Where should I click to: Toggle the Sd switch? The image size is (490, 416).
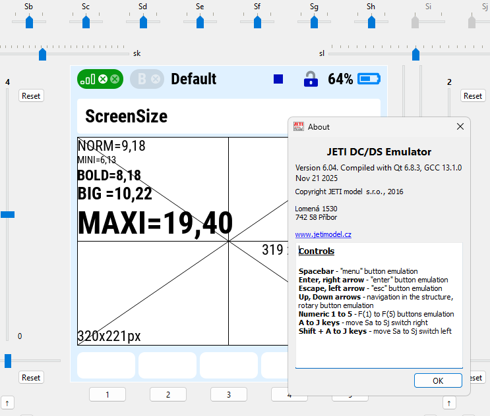pyautogui.click(x=143, y=22)
